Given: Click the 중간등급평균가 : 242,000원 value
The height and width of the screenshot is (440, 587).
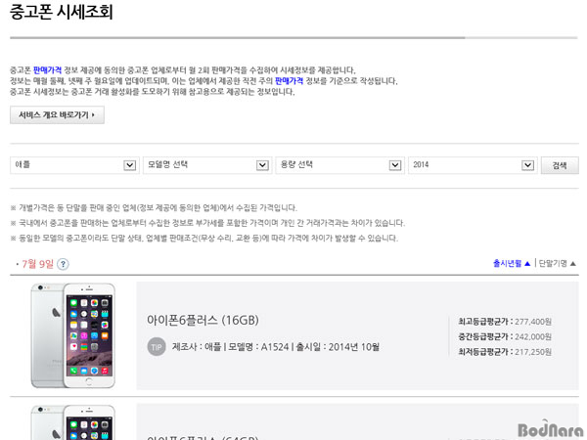Looking at the screenshot, I should click(x=505, y=336).
